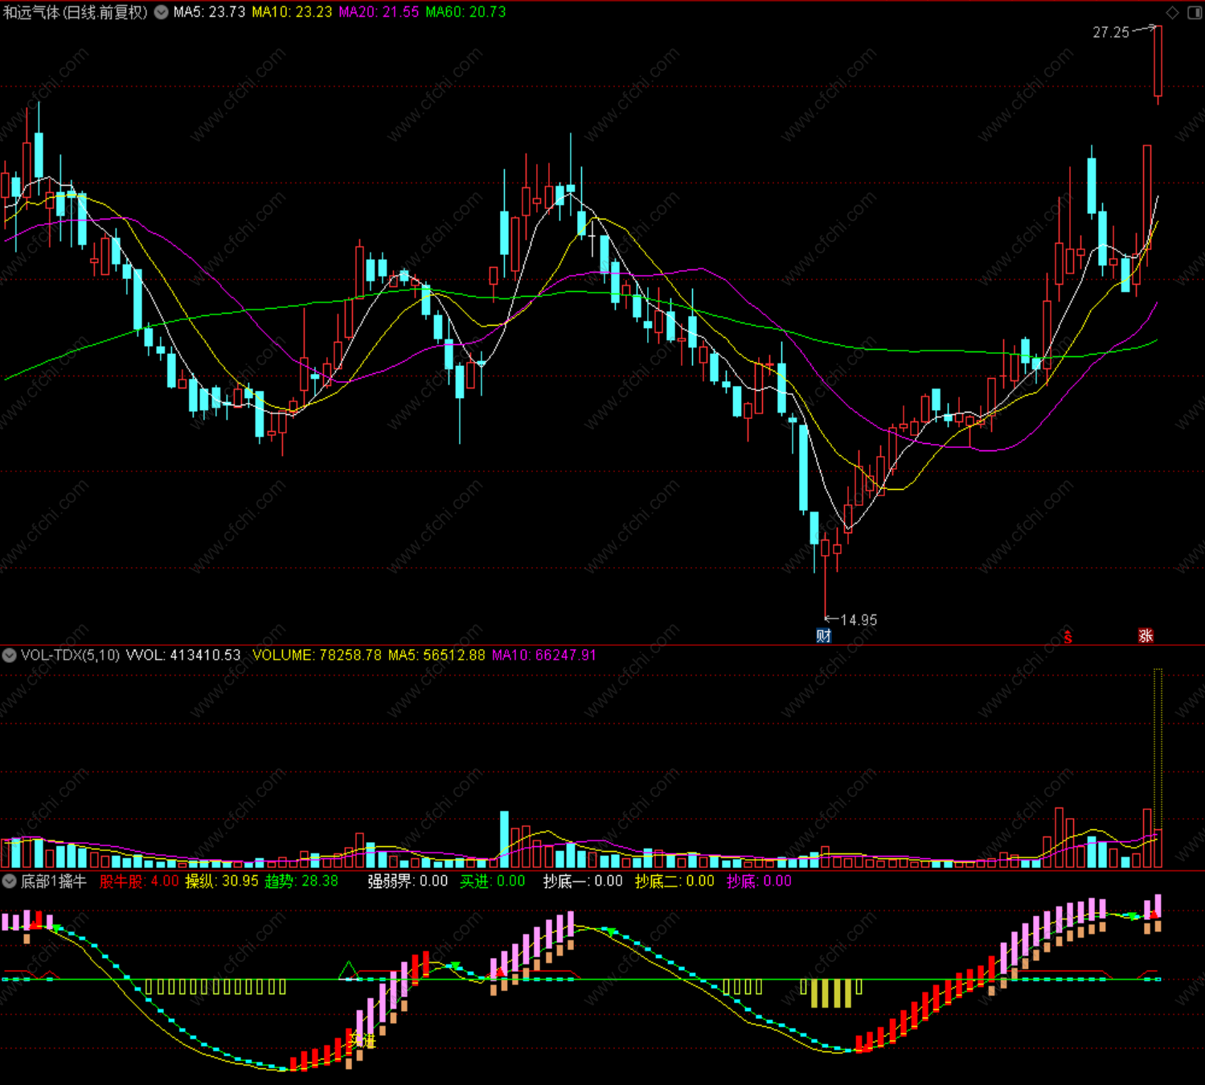The width and height of the screenshot is (1205, 1085).
Task: Select the 操纵: 30.95 label
Action: pos(222,882)
